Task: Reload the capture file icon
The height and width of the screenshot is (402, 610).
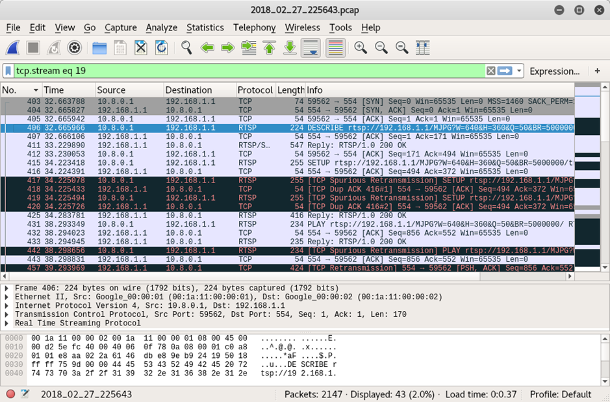Action: point(161,47)
